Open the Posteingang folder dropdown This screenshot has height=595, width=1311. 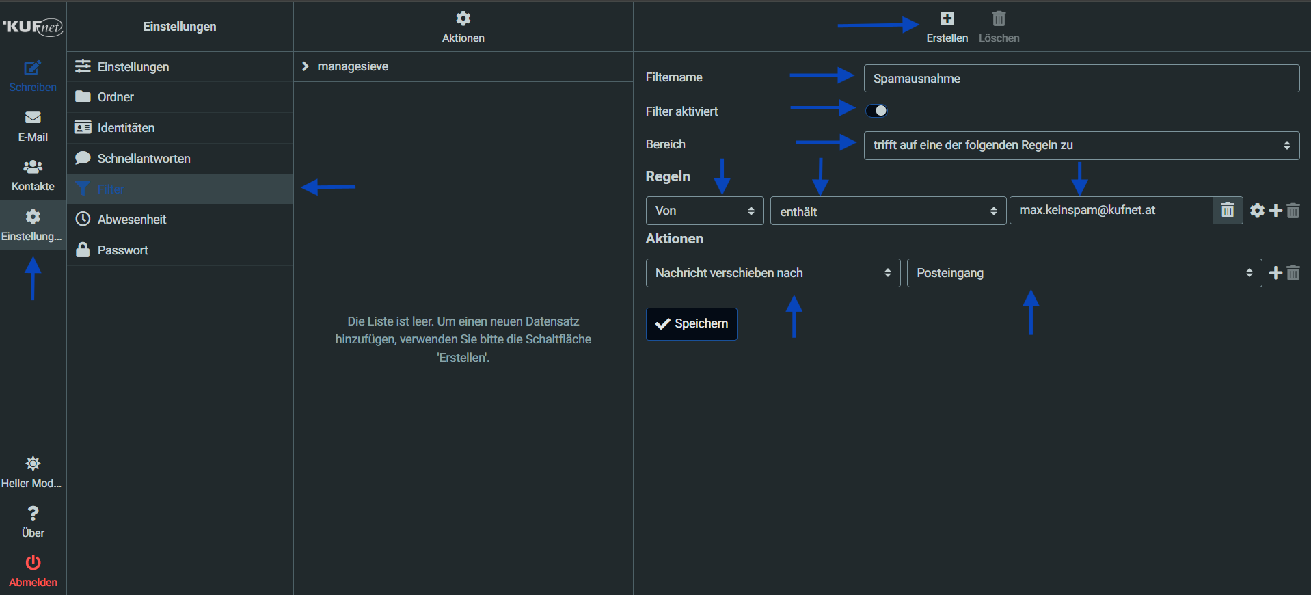pyautogui.click(x=1083, y=274)
